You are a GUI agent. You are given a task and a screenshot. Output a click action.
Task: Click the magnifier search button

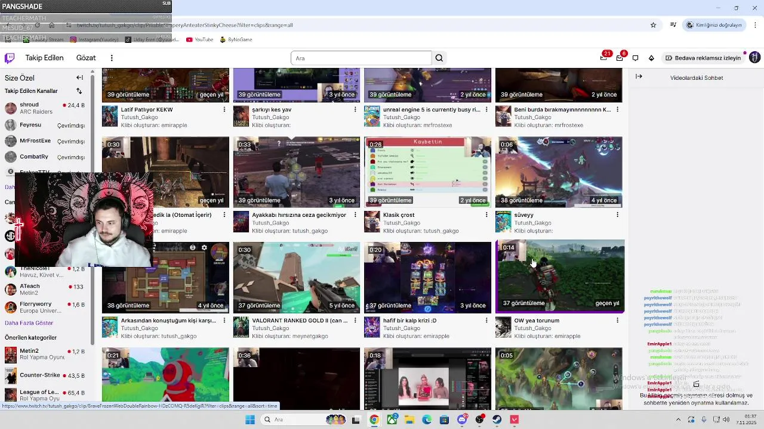pos(439,58)
